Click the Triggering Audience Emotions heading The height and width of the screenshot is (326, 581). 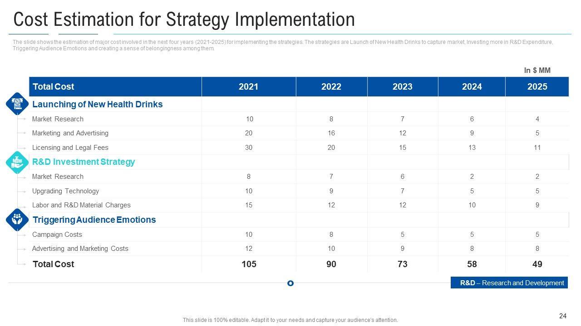pos(94,220)
